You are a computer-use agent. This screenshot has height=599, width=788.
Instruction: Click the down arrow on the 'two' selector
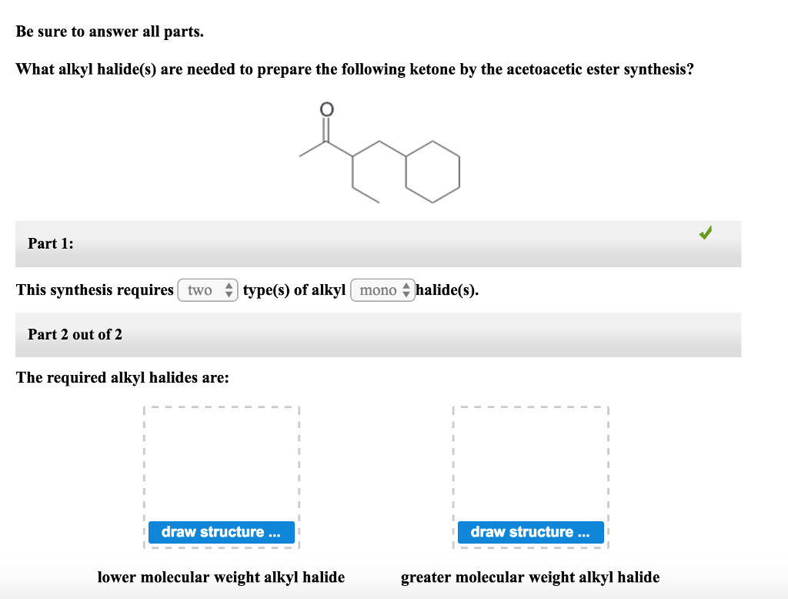229,294
